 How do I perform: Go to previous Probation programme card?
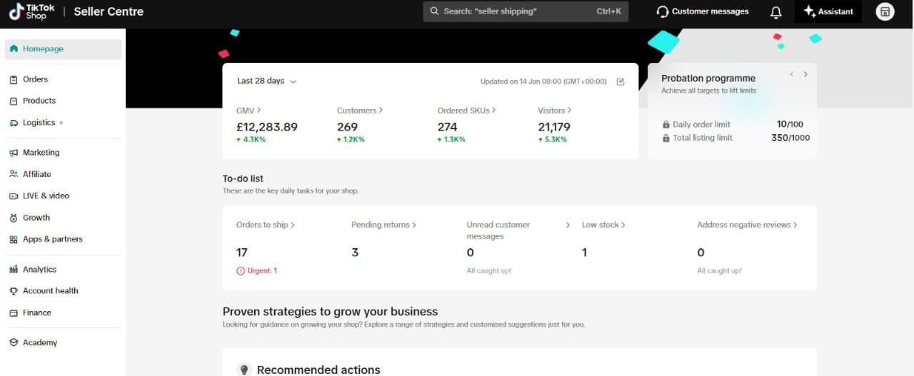click(x=791, y=74)
